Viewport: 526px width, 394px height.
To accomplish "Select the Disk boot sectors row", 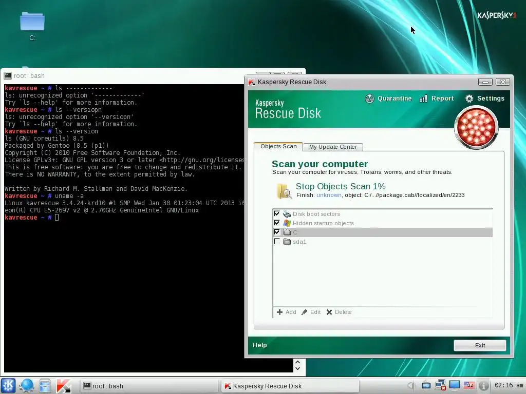I will coord(383,214).
